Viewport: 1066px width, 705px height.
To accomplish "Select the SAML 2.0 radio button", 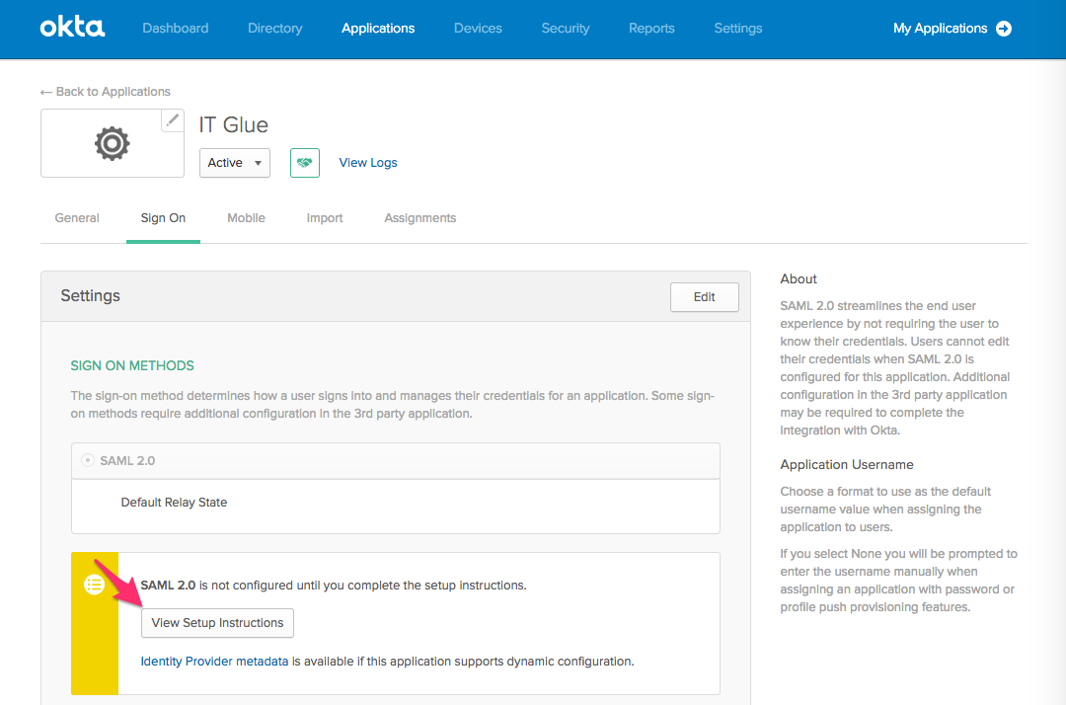I will 88,460.
